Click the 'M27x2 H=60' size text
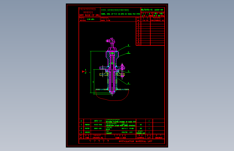The image size is (234, 151). 128,128
